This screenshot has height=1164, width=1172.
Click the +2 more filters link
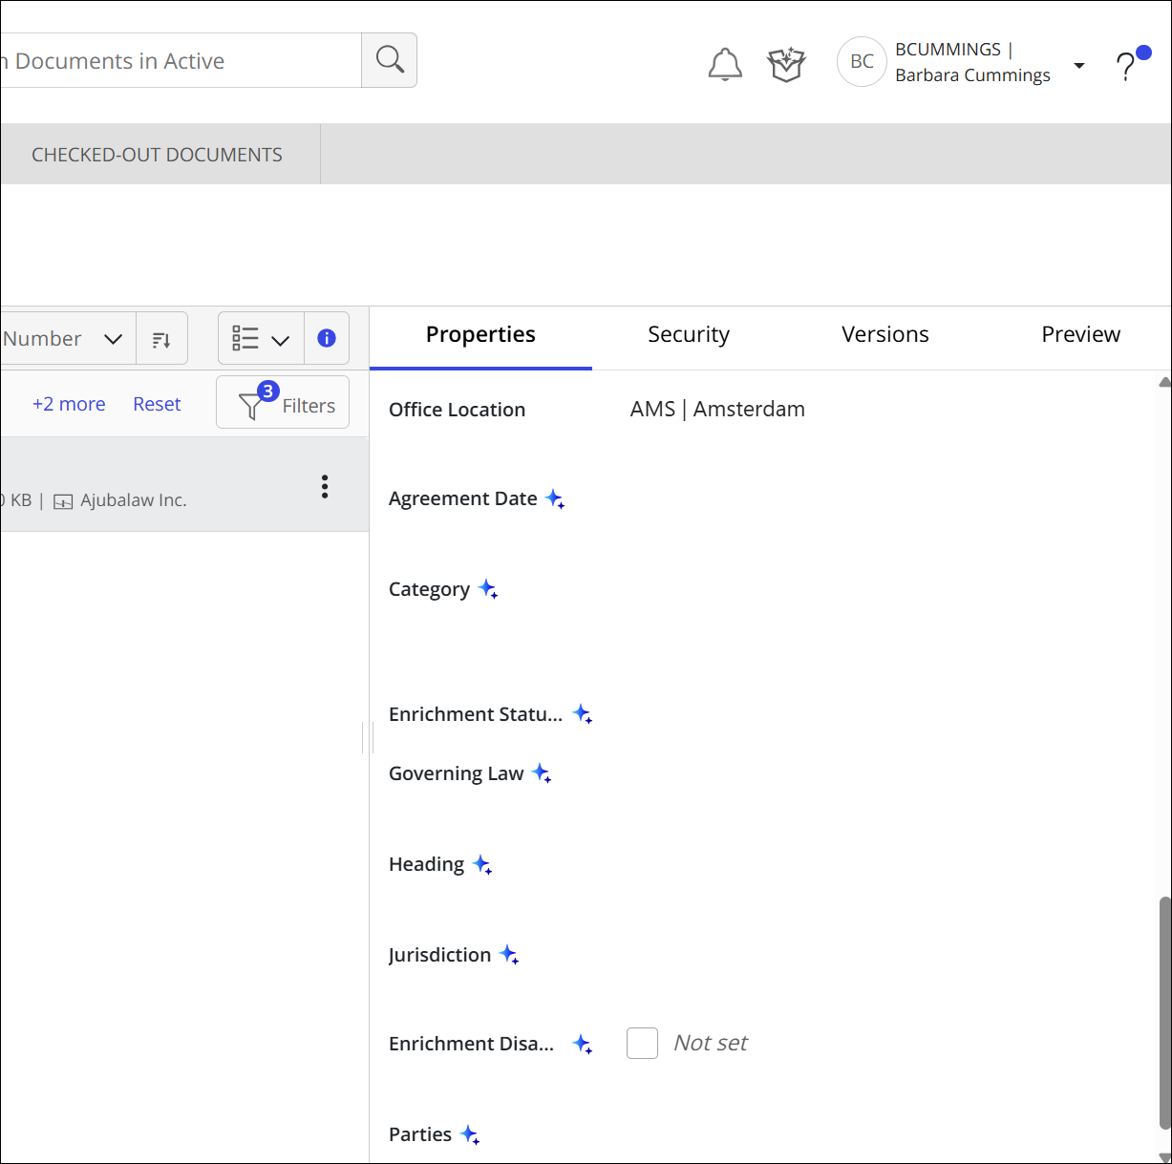[x=69, y=405]
